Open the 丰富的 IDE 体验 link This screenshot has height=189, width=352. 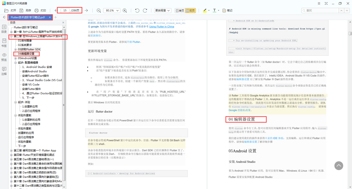pos(274,138)
